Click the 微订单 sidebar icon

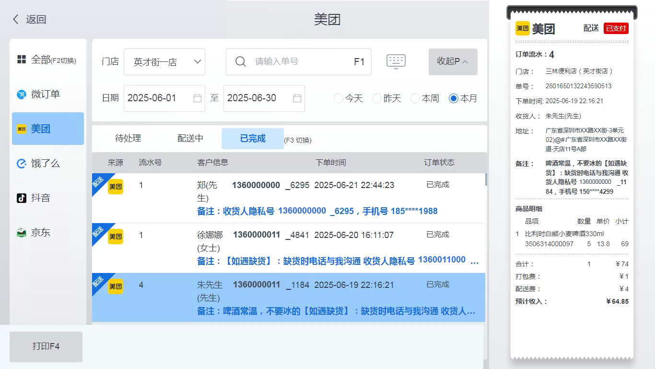point(22,95)
